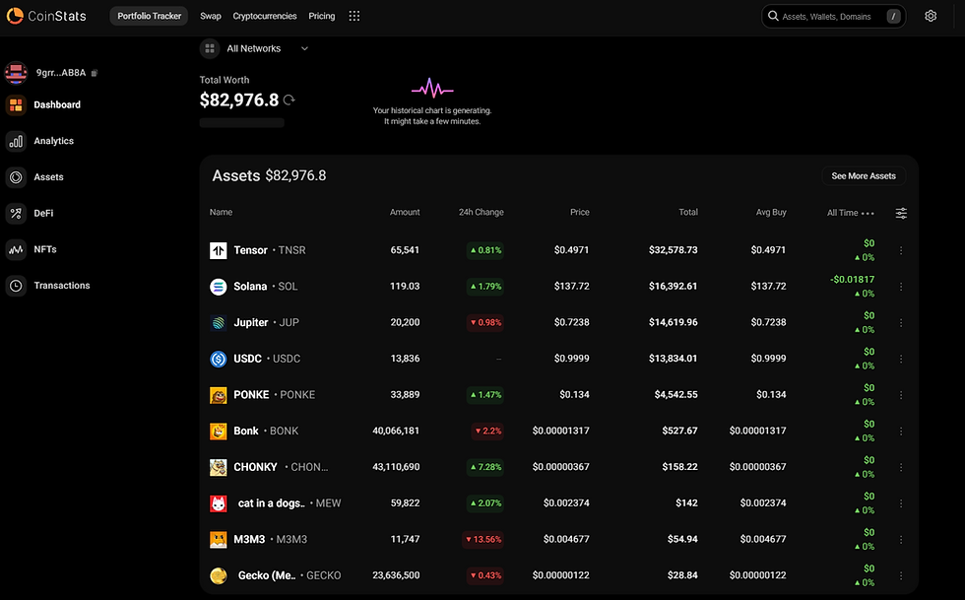965x600 pixels.
Task: Open Pricing page
Action: click(322, 16)
